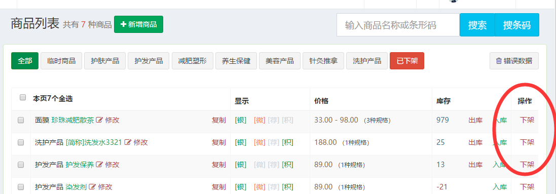Image resolution: width=556 pixels, height=194 pixels.
Task: Toggle the green [积] tag for 洗发水3321
Action: (x=287, y=142)
